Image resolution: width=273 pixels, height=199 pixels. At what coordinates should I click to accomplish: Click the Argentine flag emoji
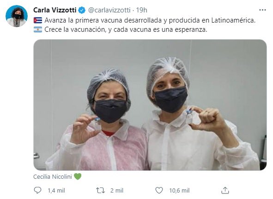(x=38, y=29)
